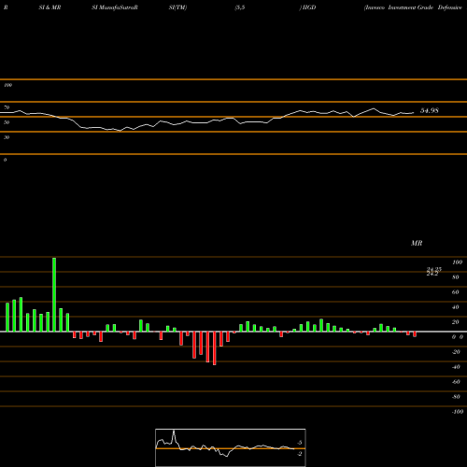467x467 pixels.
Task: Click the '(5,5' parameter text in header
Action: [240, 7]
